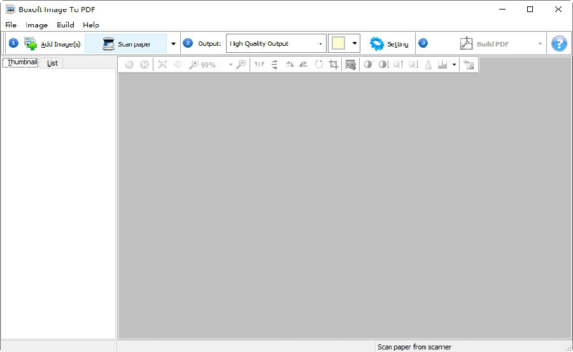Click the sharpen triangle icon
The image size is (573, 352).
428,64
